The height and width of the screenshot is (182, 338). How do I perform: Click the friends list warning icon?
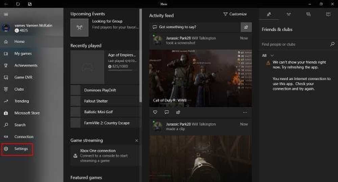[268, 63]
